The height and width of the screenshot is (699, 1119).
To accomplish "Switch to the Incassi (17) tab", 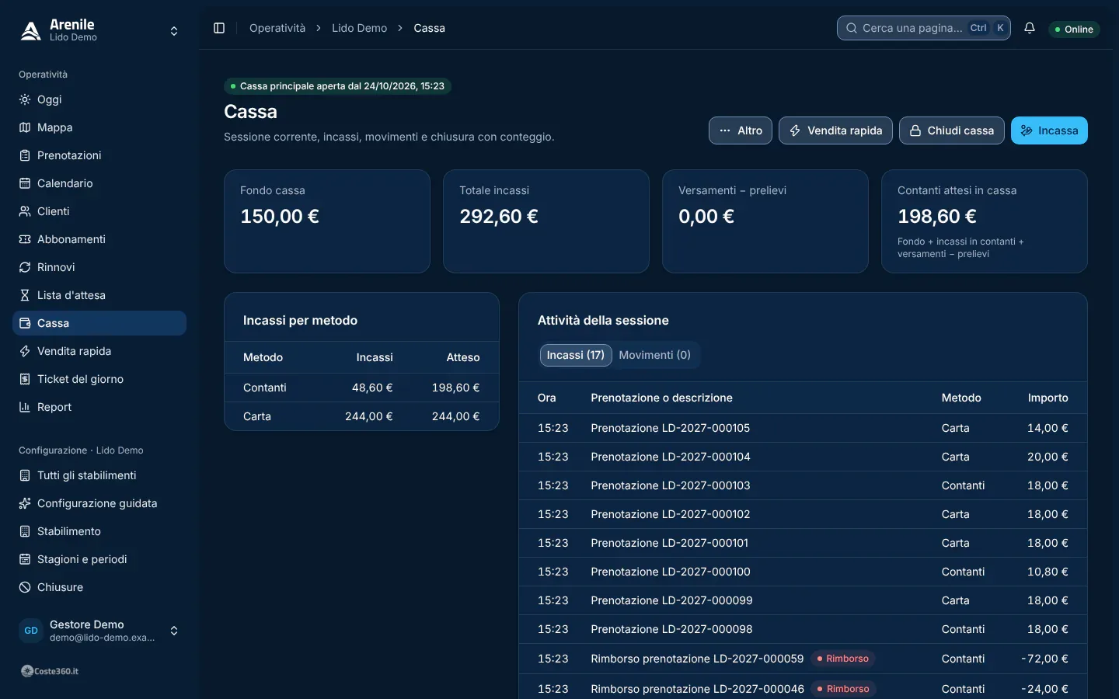I will click(576, 355).
